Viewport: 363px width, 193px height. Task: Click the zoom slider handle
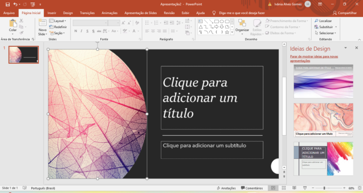click(x=324, y=188)
